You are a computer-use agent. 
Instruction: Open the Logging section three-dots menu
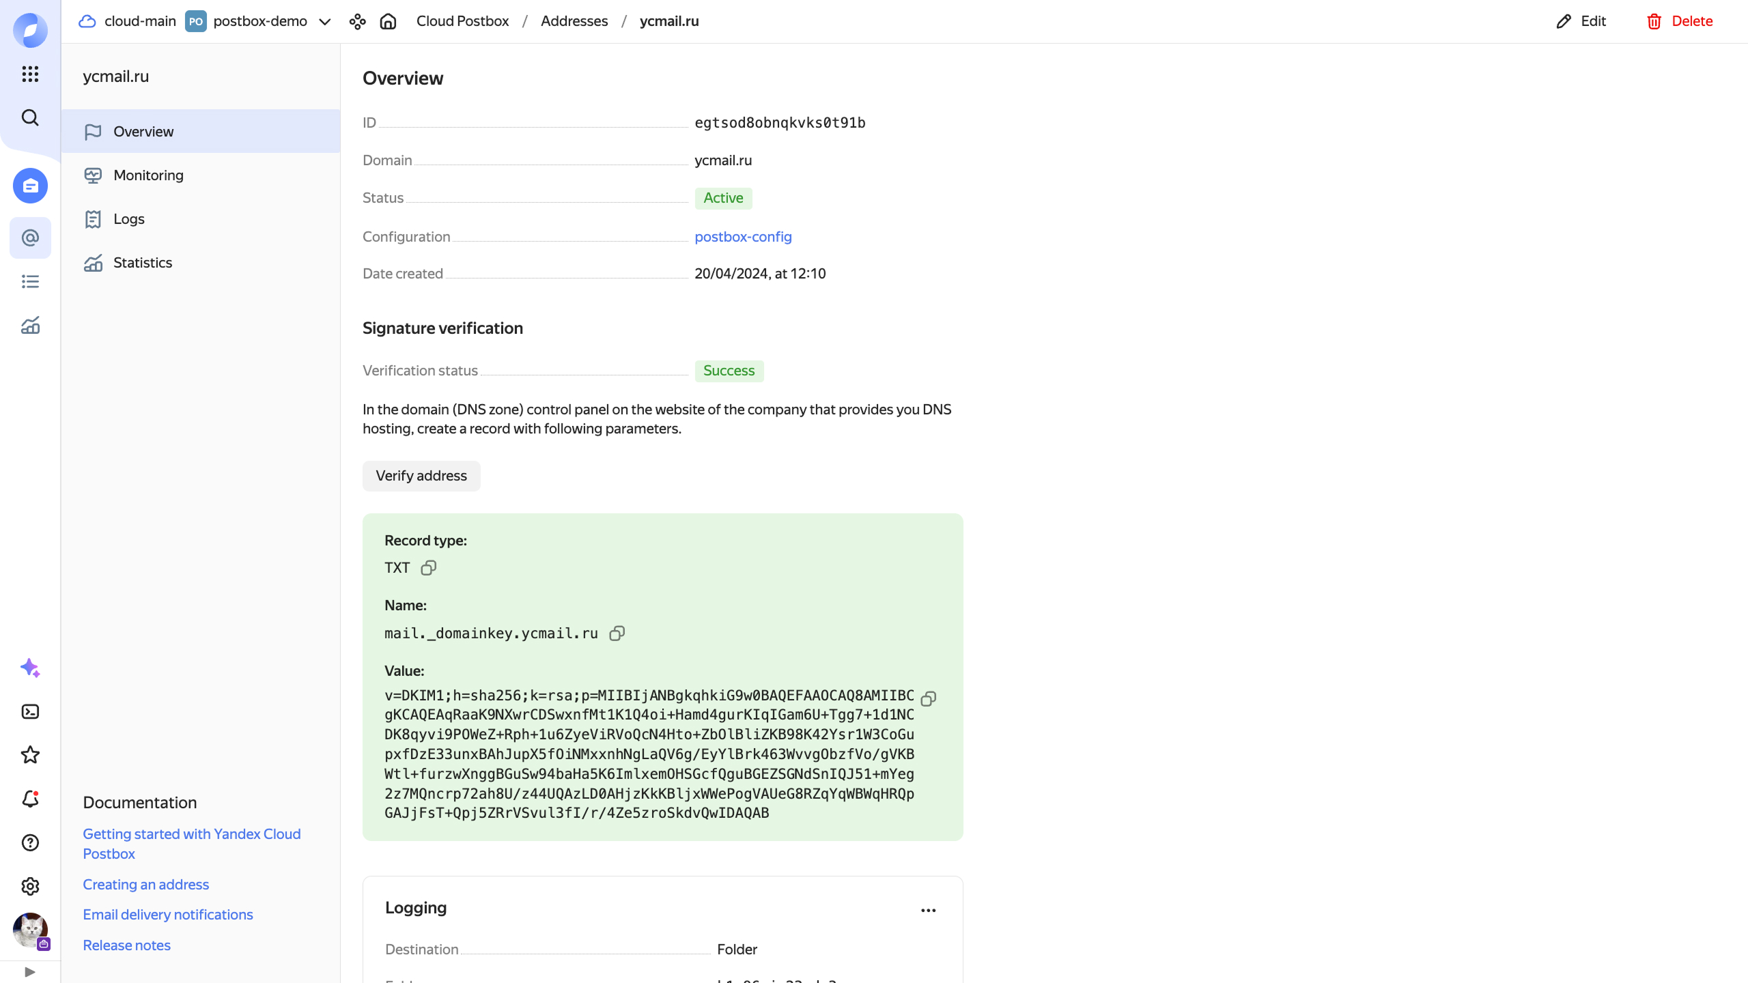pyautogui.click(x=928, y=910)
